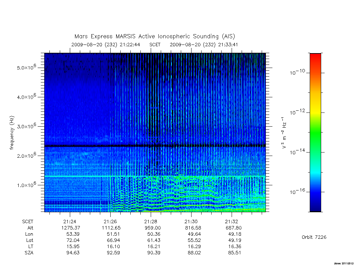Click the dark horizontal band near 2.3 MHz
354x265 pixels.
pyautogui.click(x=155, y=146)
